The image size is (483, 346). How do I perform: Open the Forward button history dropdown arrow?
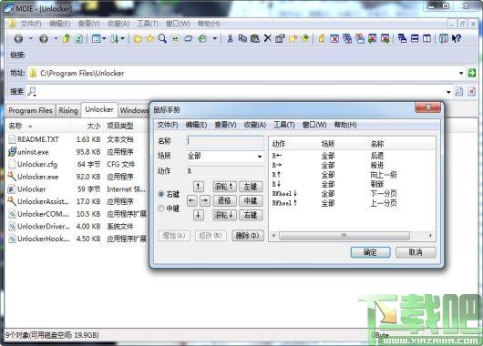point(56,39)
